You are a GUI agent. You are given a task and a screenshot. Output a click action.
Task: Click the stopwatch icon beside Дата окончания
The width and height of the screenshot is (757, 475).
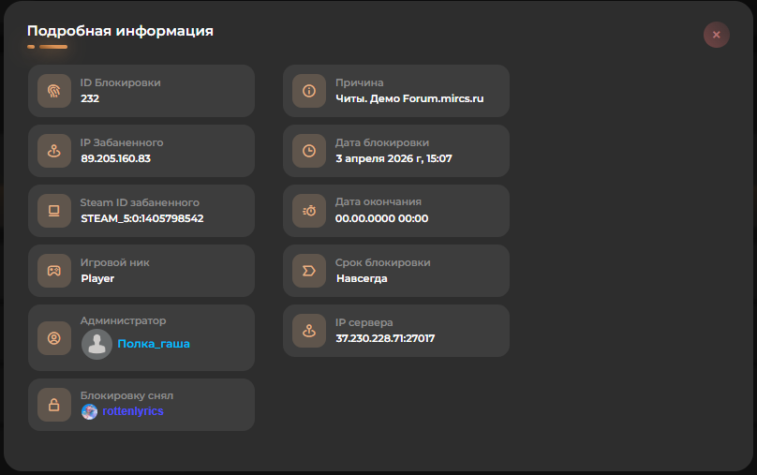[309, 211]
